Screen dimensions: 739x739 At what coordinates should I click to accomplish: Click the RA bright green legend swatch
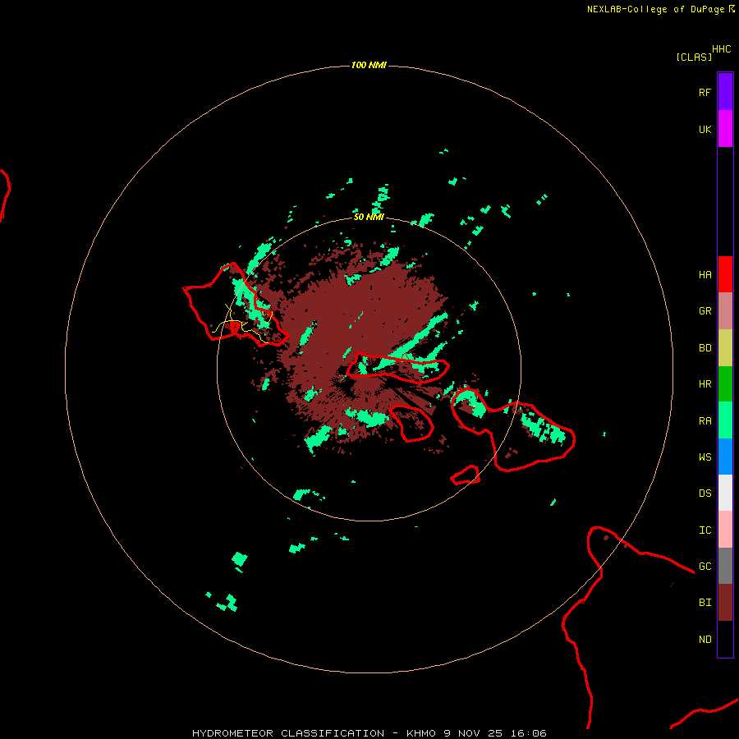point(725,420)
